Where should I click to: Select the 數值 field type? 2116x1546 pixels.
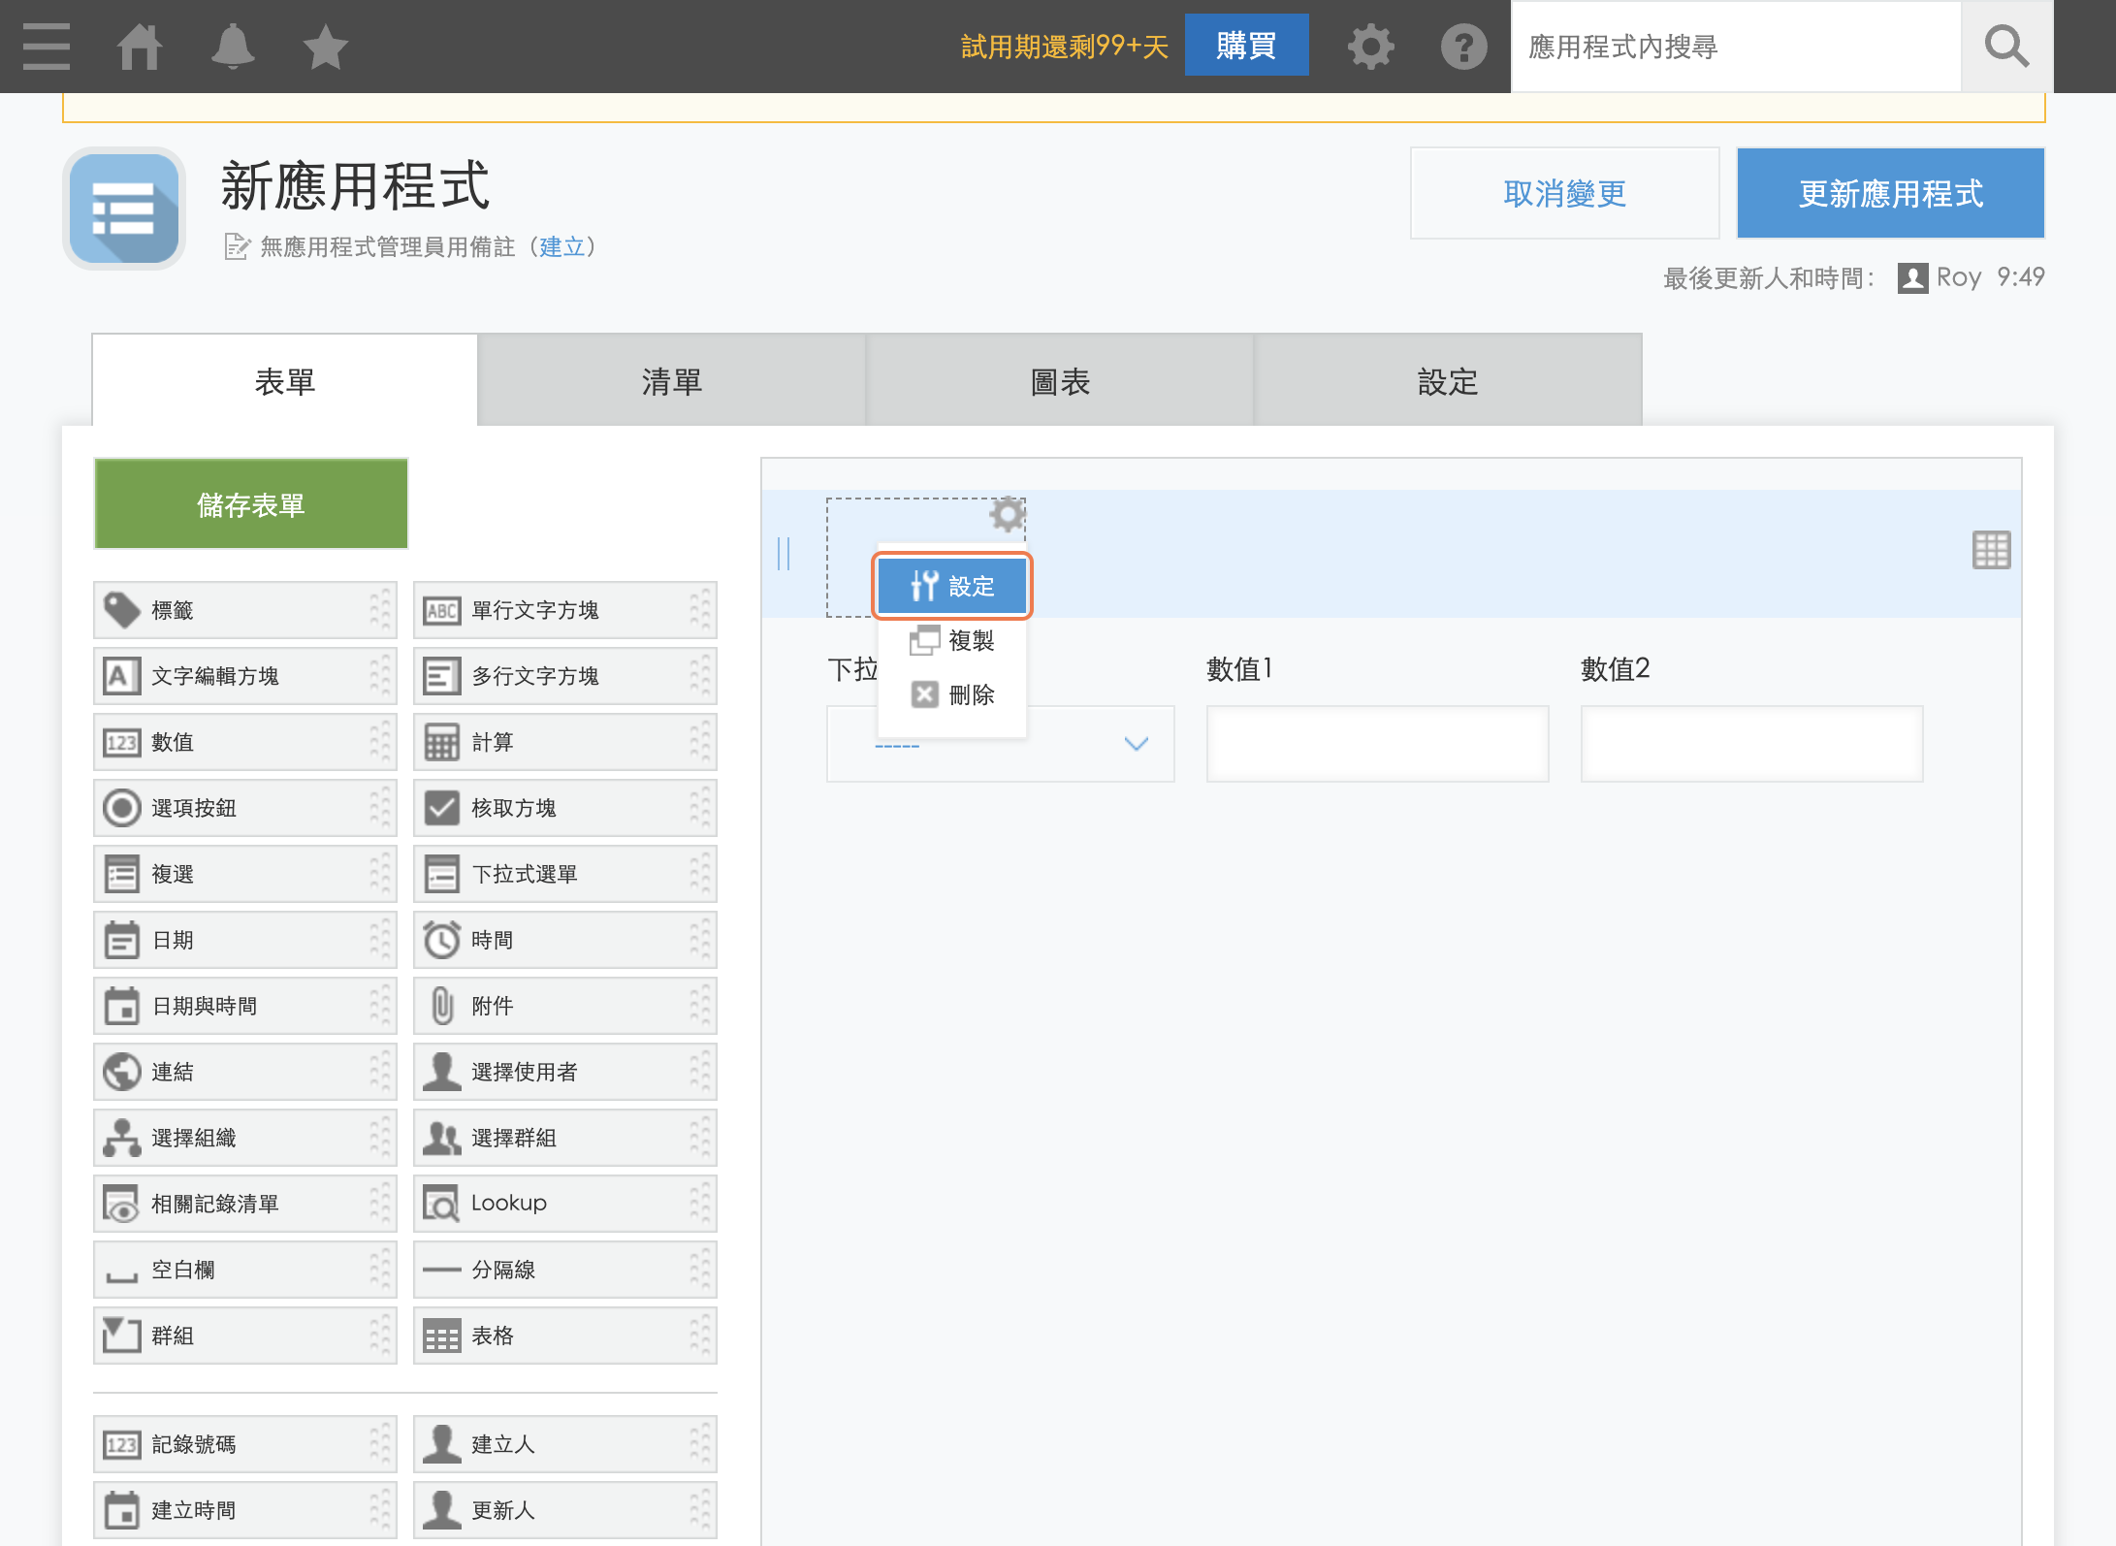(x=245, y=742)
